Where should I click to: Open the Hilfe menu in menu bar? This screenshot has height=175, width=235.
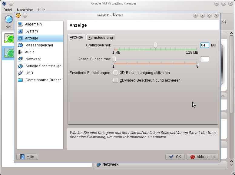41,10
